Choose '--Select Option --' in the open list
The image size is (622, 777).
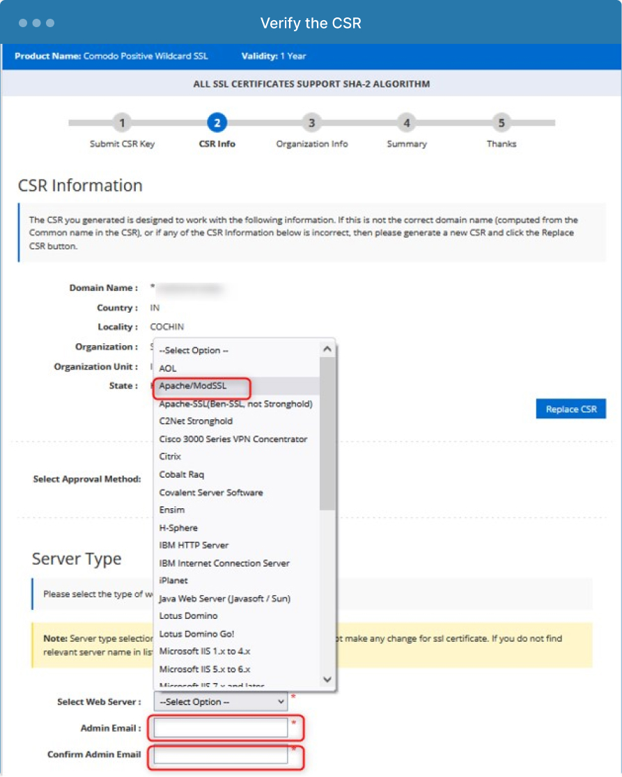pos(238,350)
